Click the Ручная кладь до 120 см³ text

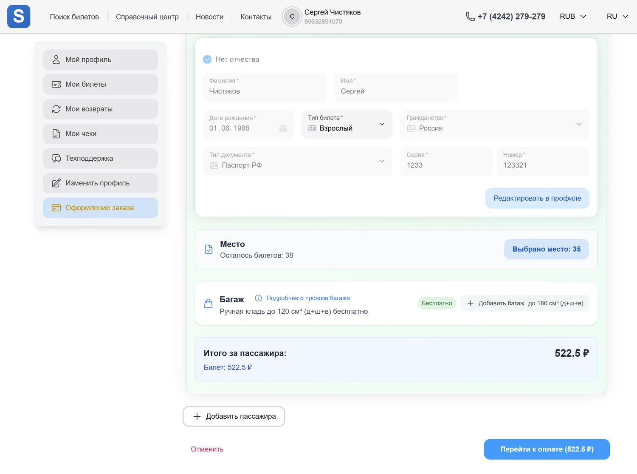point(294,312)
